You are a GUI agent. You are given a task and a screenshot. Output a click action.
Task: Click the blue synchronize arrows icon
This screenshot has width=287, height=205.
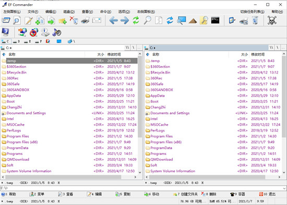[170, 20]
